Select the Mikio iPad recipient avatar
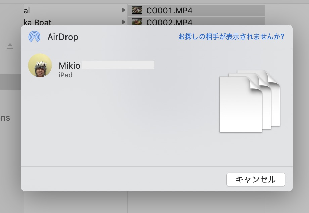Screen dimensions: 309x213 point(40,65)
